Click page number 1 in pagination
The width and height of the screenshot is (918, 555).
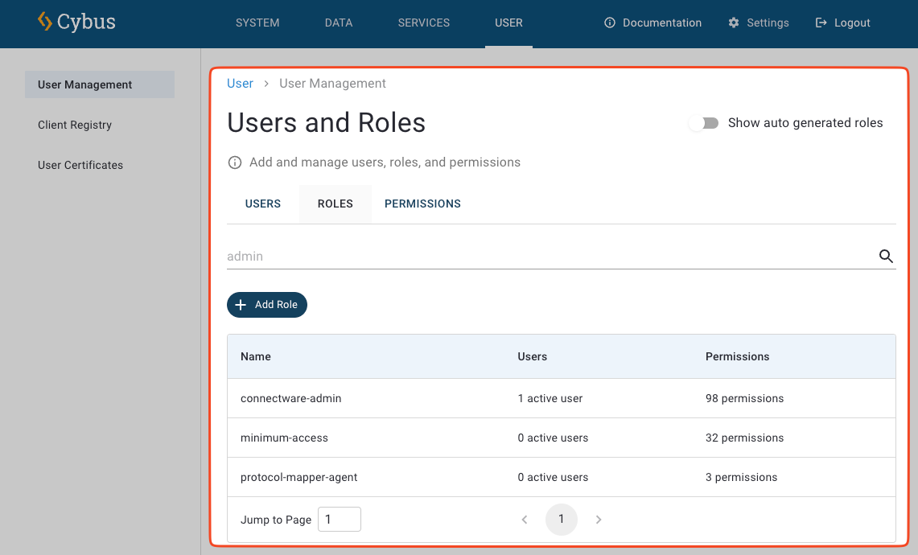pos(562,520)
